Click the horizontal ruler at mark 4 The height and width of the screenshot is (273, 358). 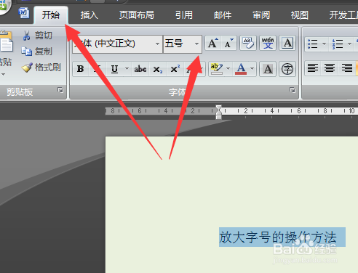click(272, 111)
